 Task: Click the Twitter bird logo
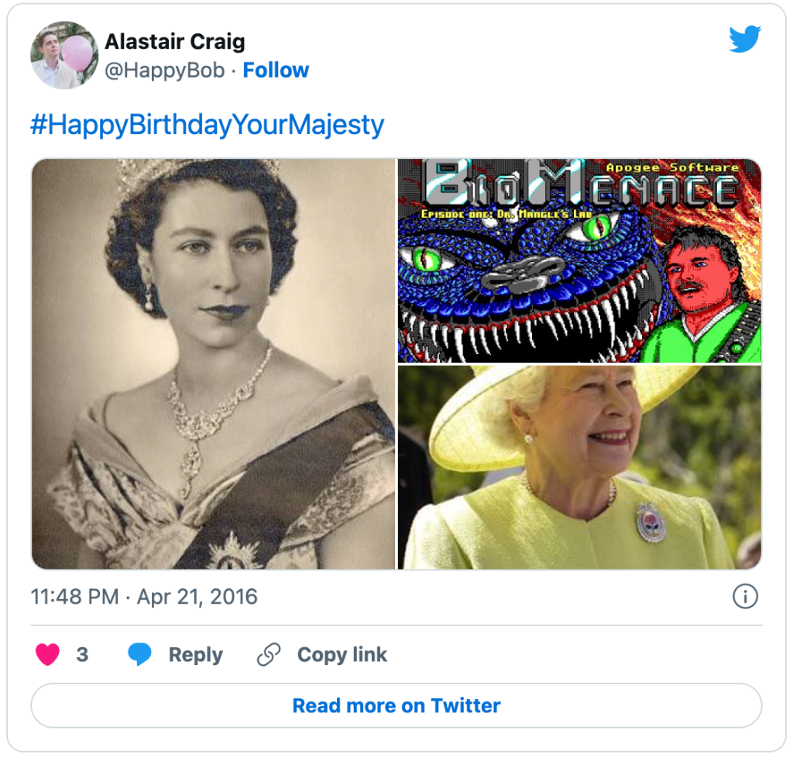745,40
